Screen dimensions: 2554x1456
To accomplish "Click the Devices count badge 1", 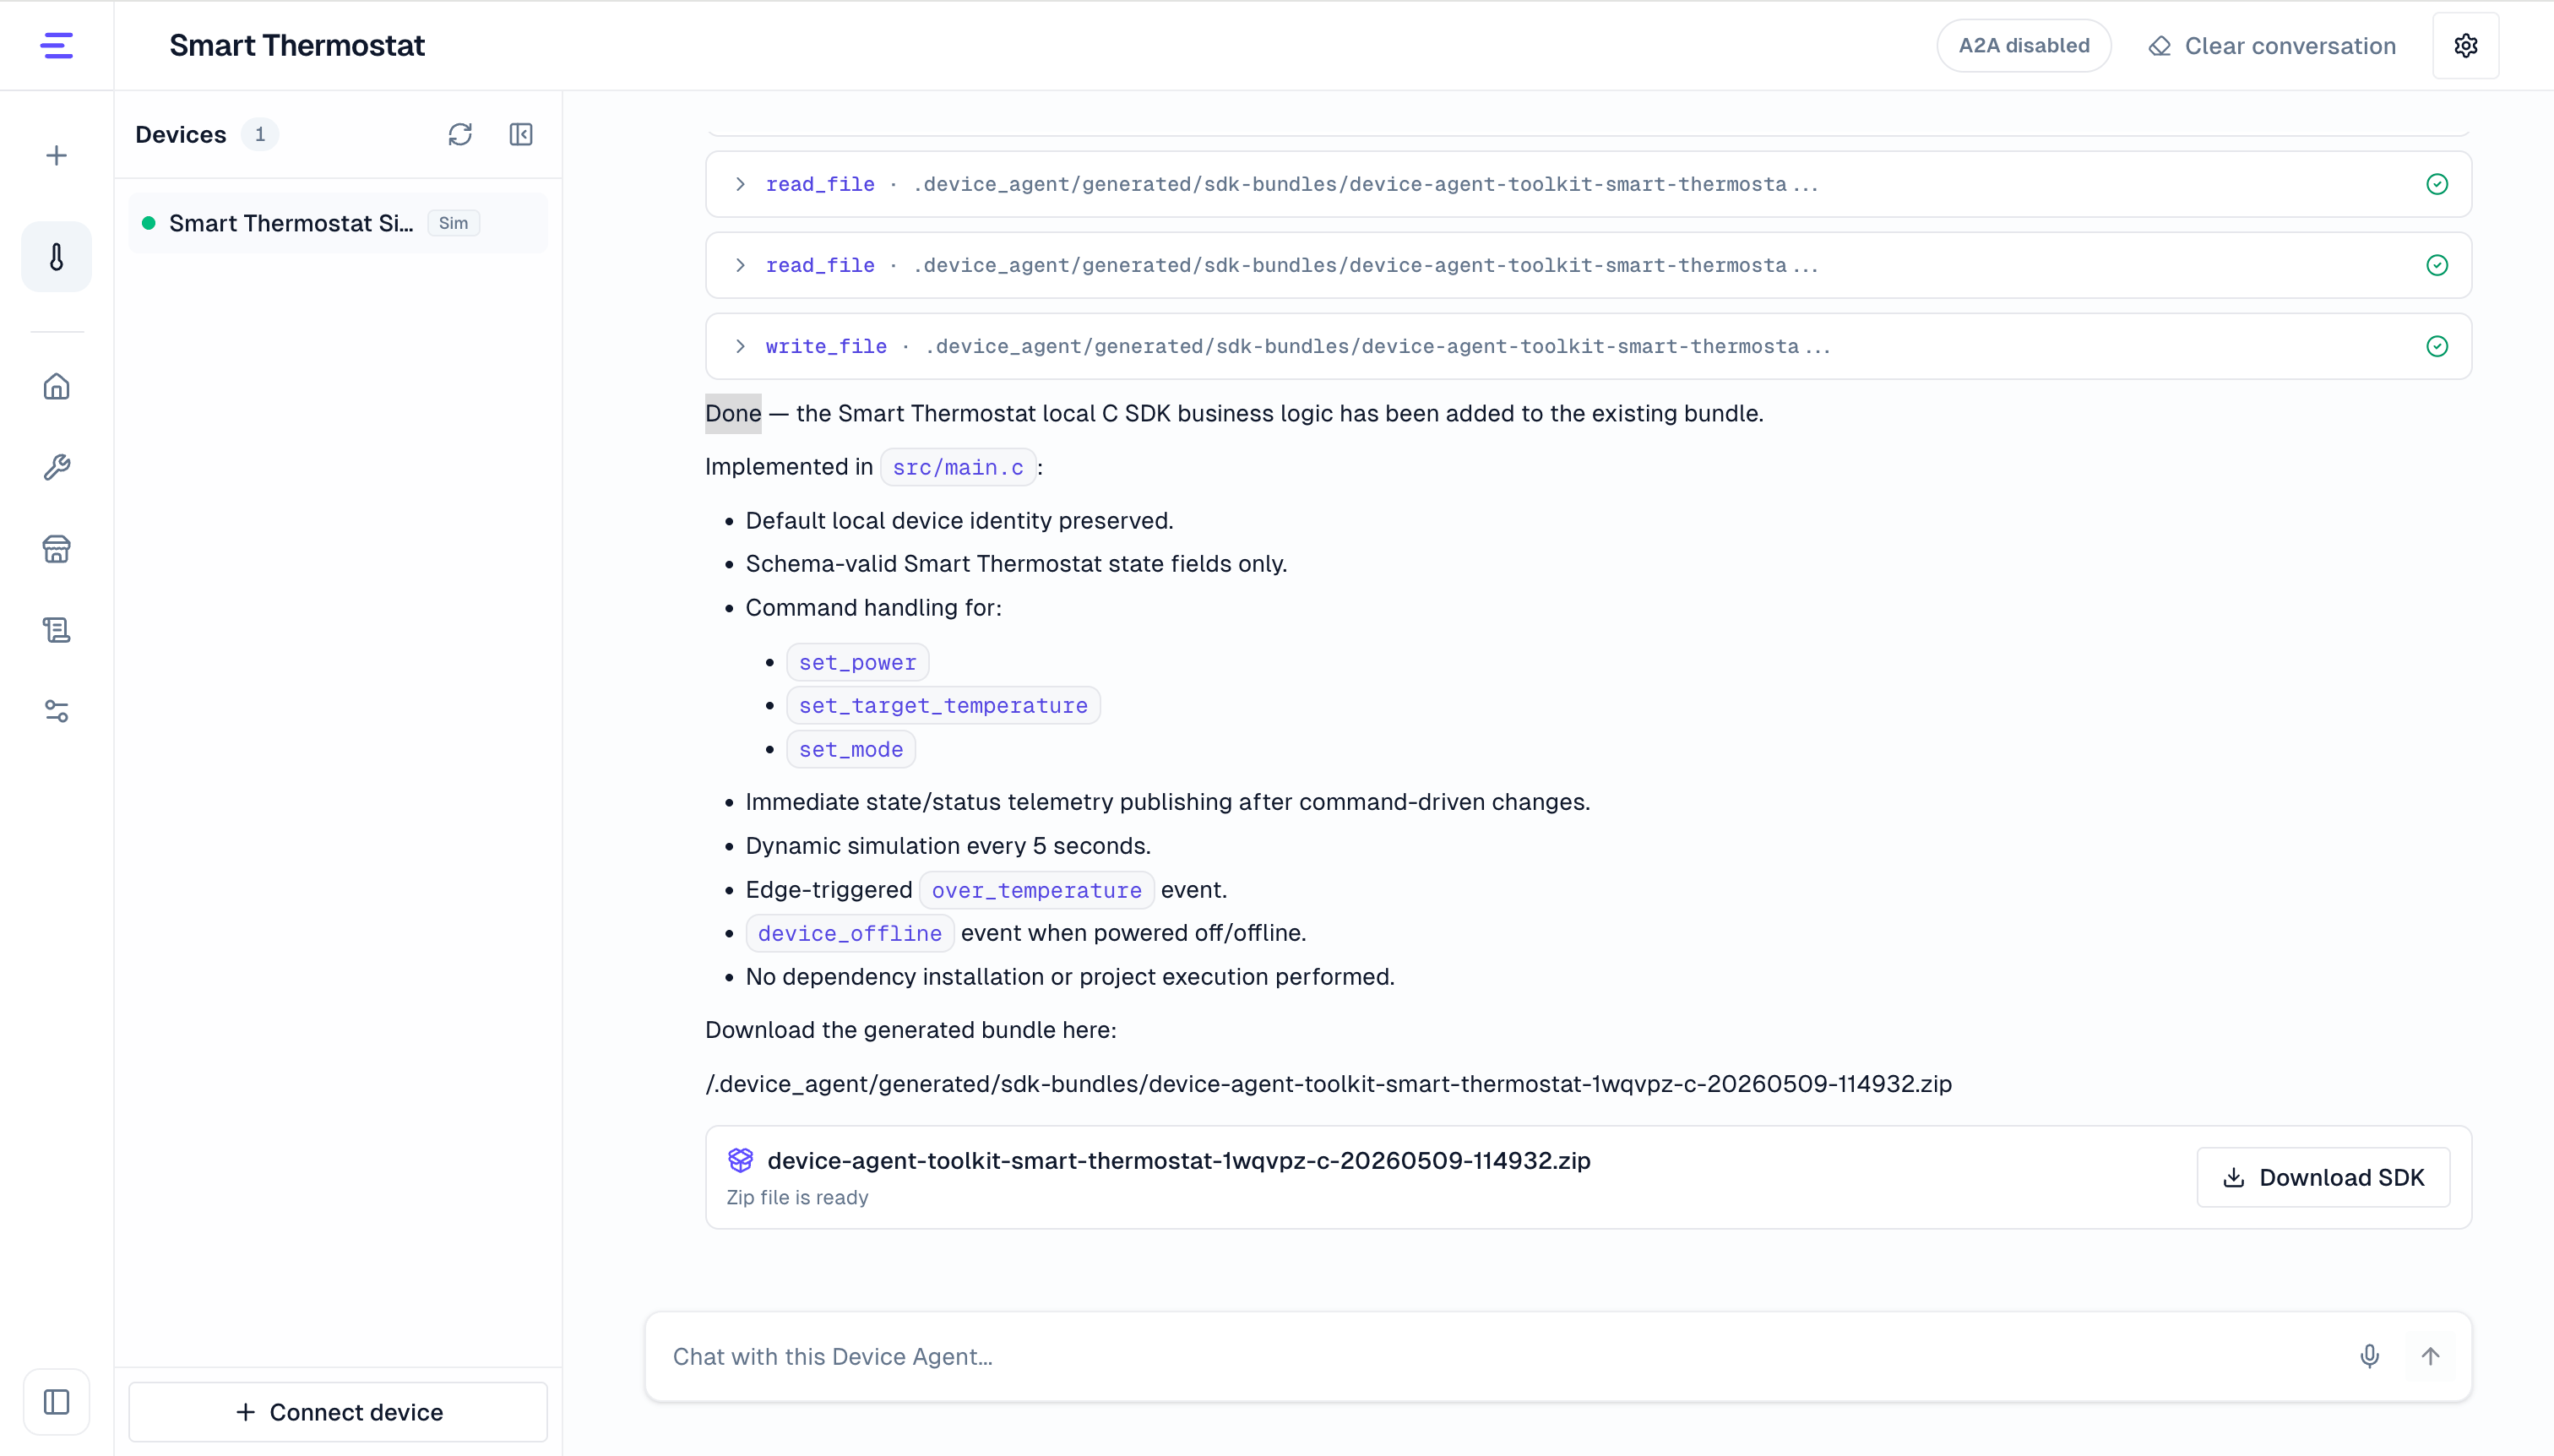I will point(260,134).
